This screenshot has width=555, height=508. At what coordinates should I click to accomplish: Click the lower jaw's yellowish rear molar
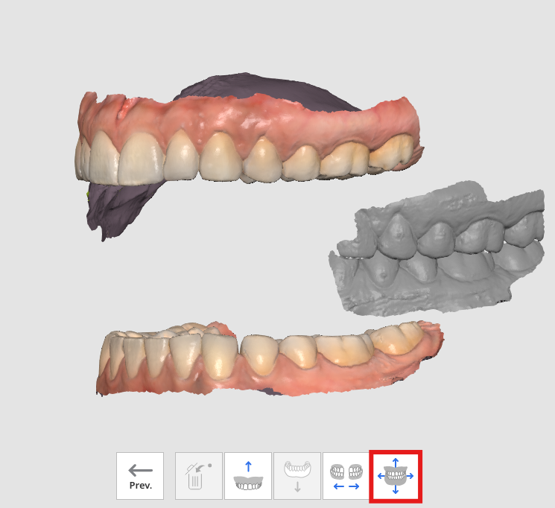[x=396, y=338]
